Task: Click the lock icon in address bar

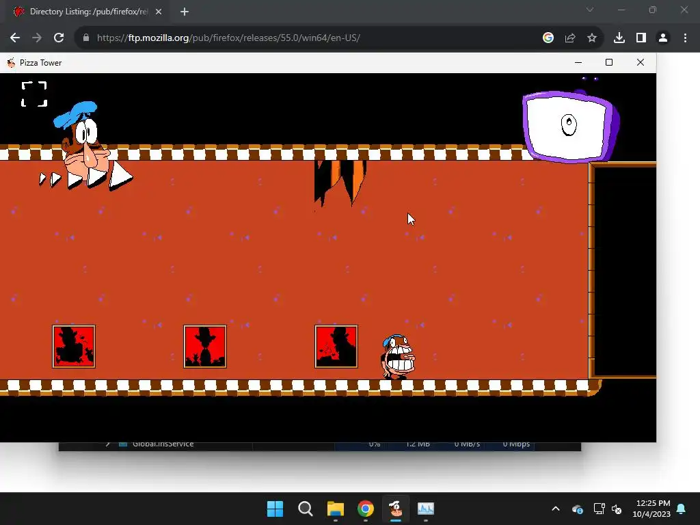Action: point(86,38)
